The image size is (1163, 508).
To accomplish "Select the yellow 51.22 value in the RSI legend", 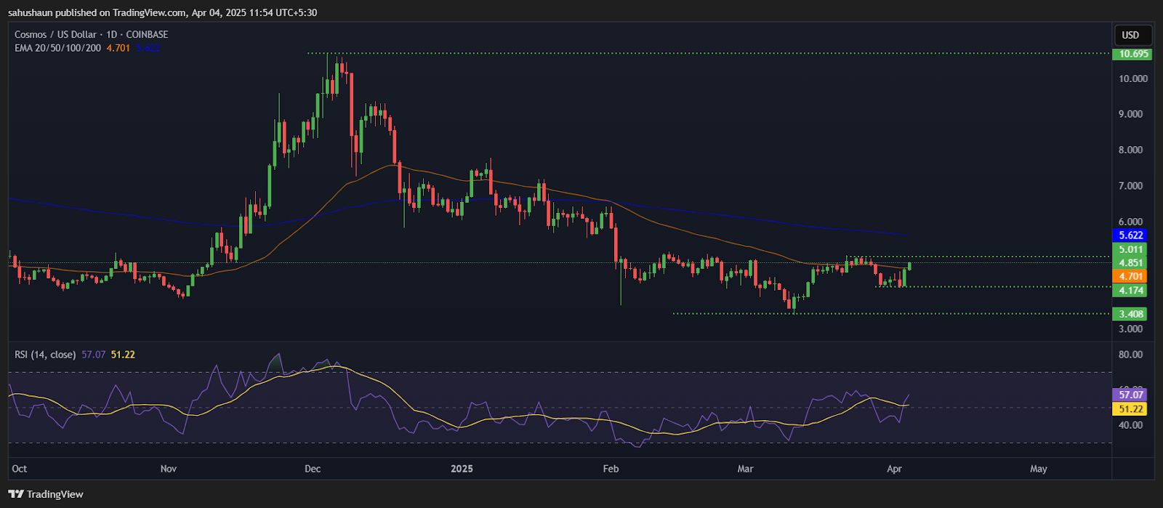I will click(123, 355).
